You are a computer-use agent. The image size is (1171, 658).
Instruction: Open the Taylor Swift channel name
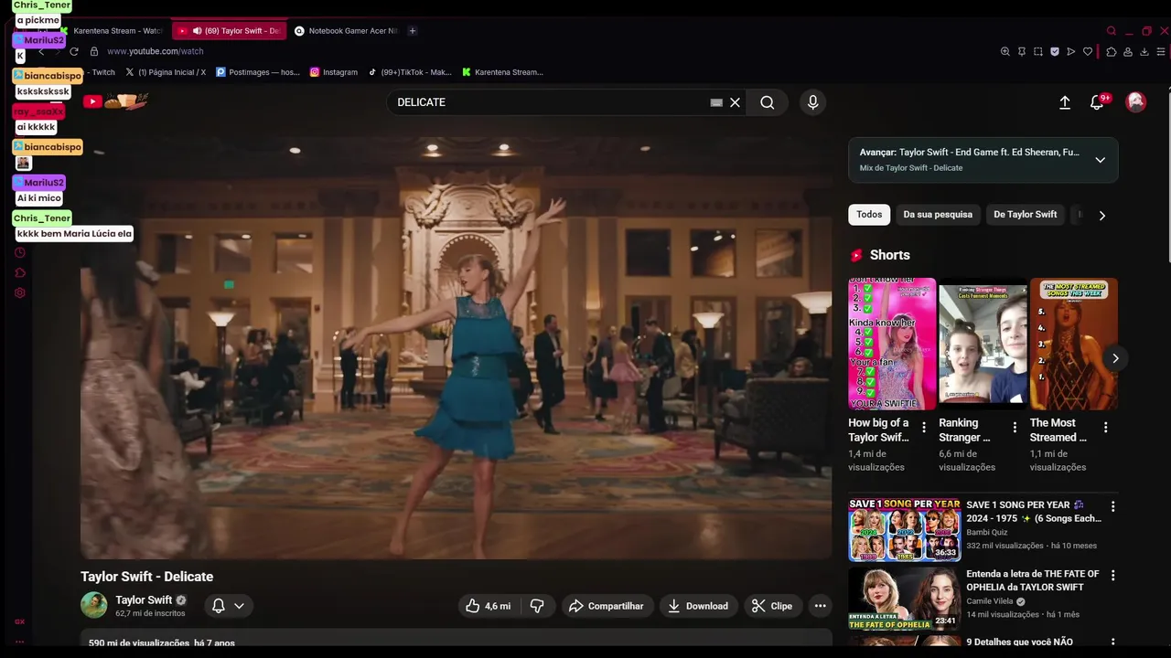(144, 600)
